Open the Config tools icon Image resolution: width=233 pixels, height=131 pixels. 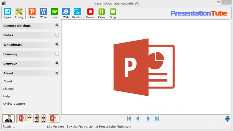coord(19,13)
